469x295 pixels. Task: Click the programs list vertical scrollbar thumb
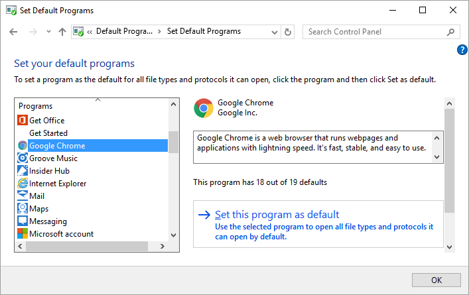pos(174,143)
